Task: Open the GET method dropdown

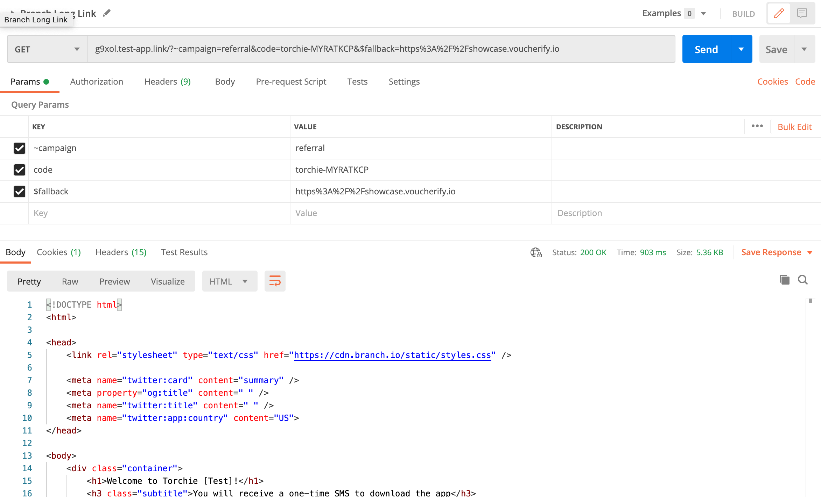Action: (47, 49)
